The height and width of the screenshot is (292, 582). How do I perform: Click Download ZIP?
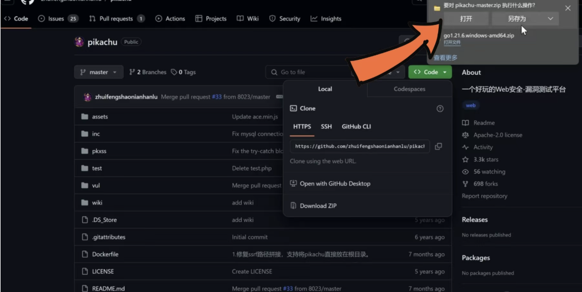pyautogui.click(x=314, y=206)
